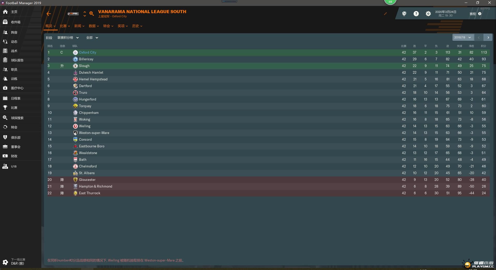Open the Oxford City team link
Image resolution: width=496 pixels, height=270 pixels.
[x=88, y=53]
